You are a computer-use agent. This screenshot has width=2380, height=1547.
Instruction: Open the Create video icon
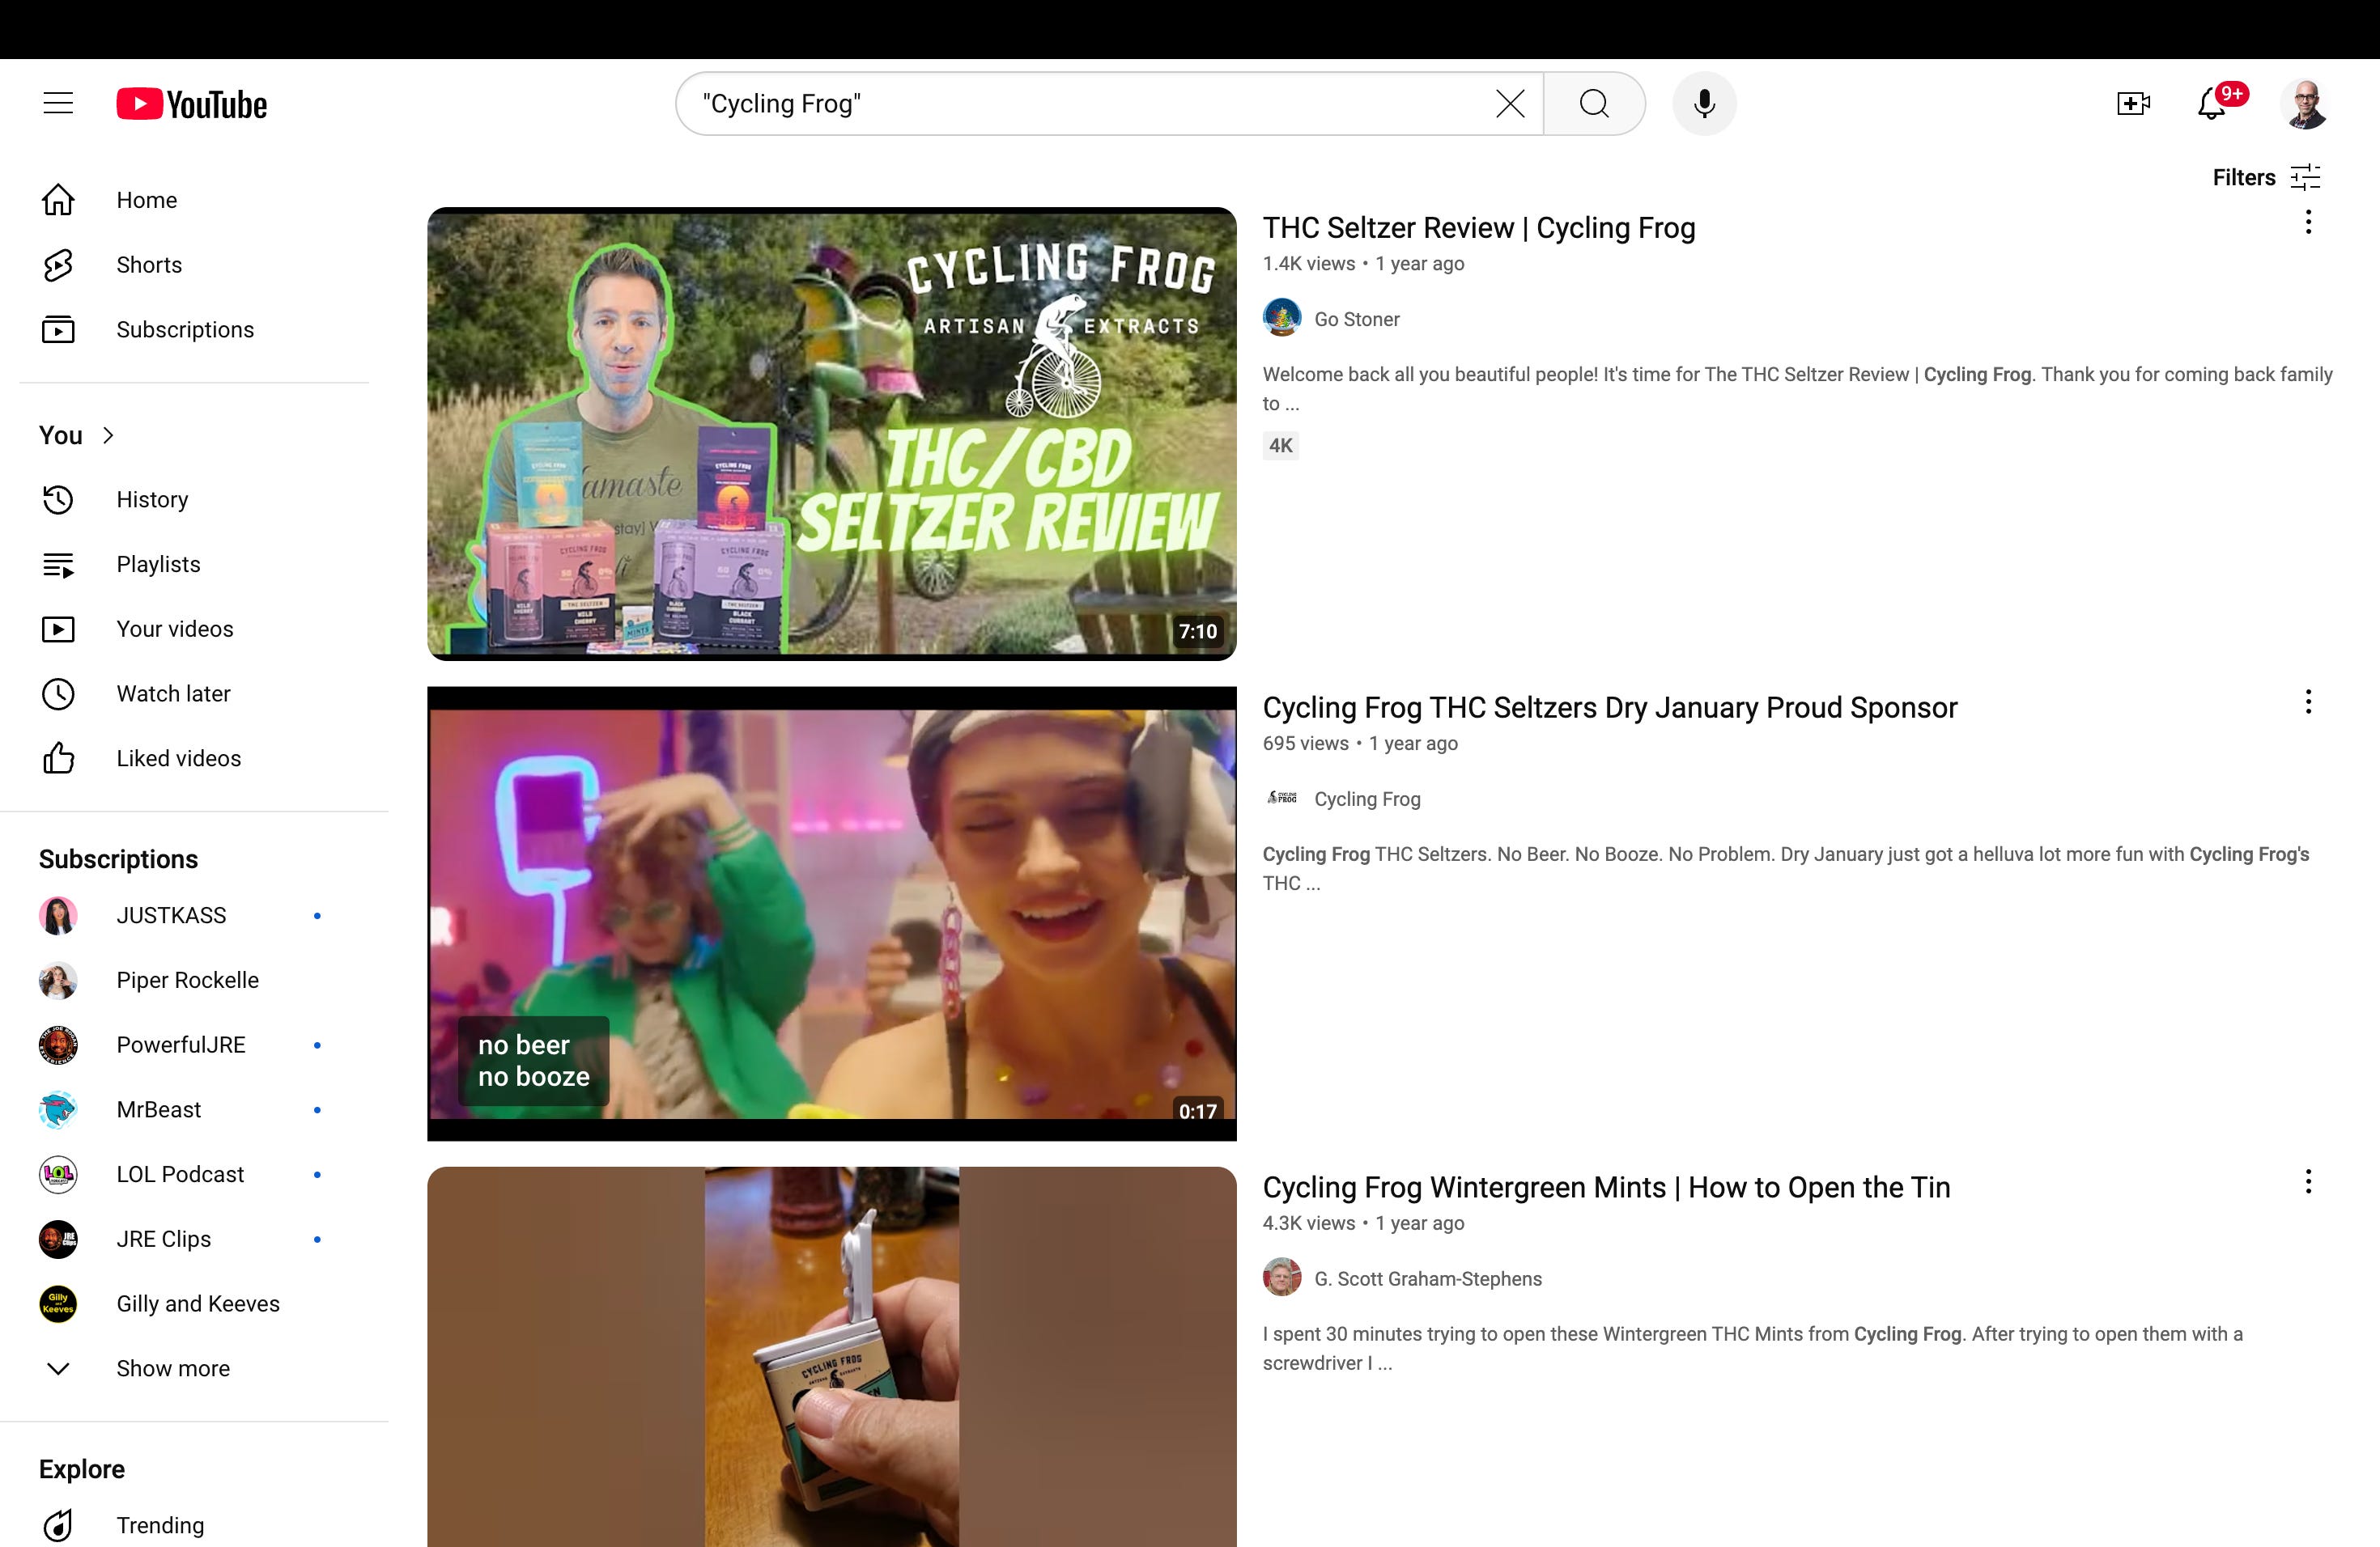click(x=2132, y=103)
